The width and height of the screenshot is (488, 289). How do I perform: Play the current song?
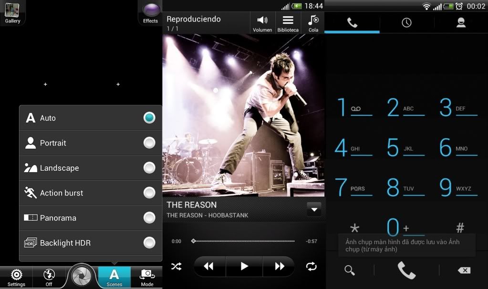tap(244, 266)
